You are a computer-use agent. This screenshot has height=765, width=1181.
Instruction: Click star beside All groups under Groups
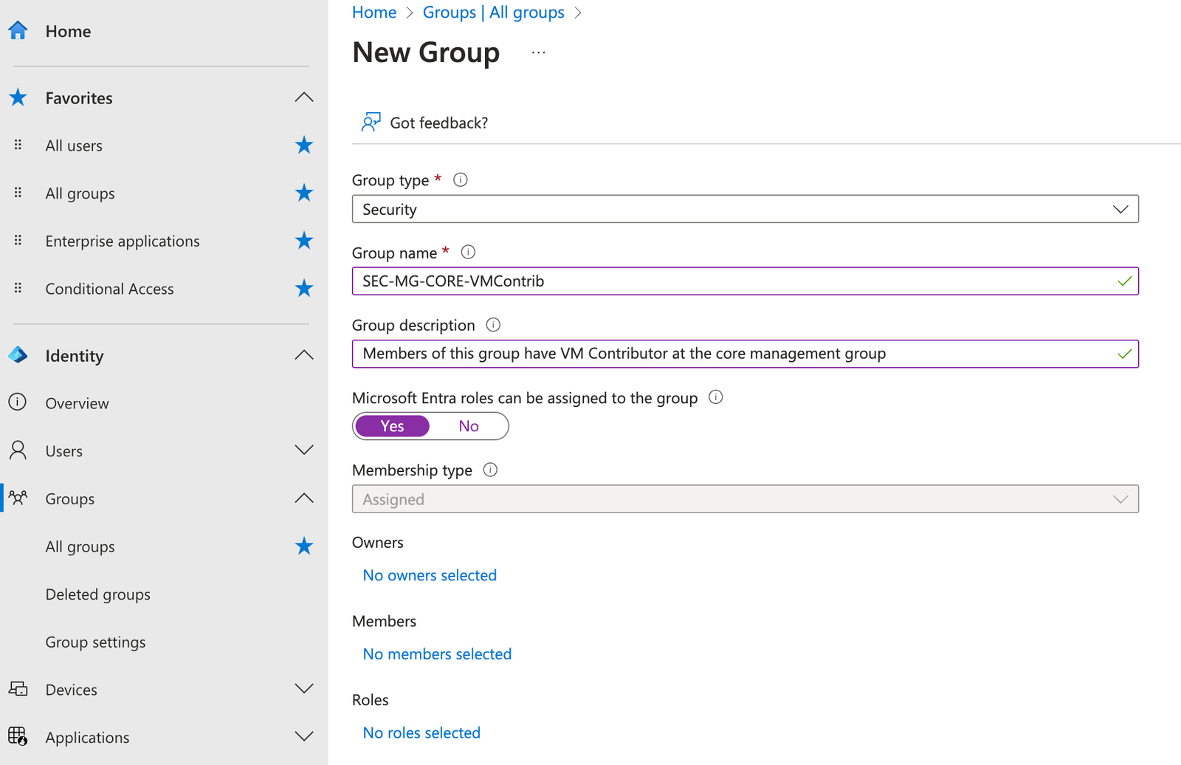tap(304, 546)
